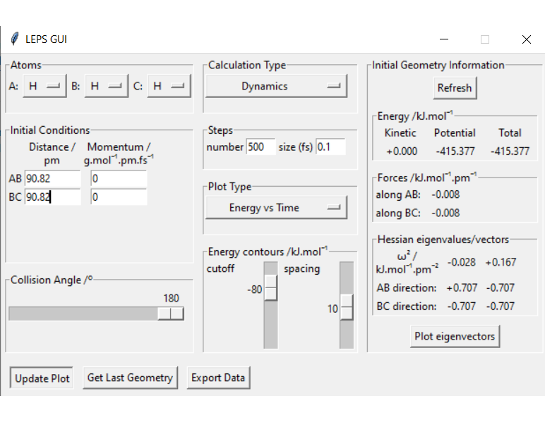Select the BC momentum input field
Viewport: 545px width, 422px height.
coord(119,197)
